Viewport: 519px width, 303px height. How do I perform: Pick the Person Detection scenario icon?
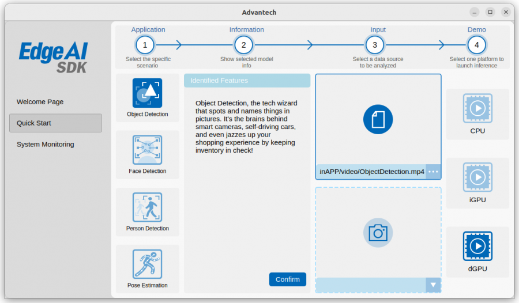[x=147, y=207]
